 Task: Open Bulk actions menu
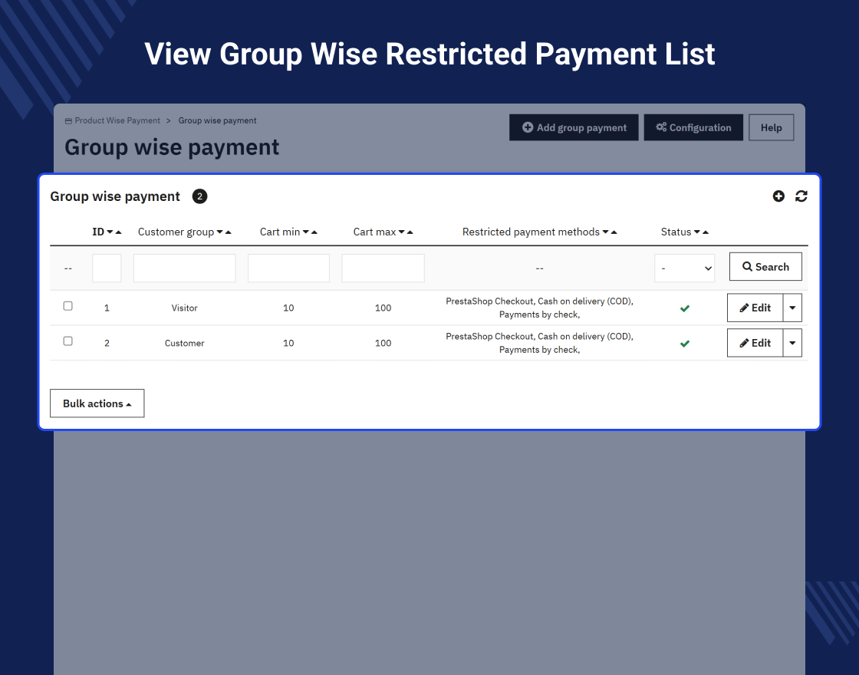pyautogui.click(x=97, y=403)
